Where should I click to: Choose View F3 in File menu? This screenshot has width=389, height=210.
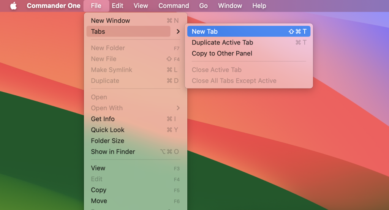tap(136, 168)
